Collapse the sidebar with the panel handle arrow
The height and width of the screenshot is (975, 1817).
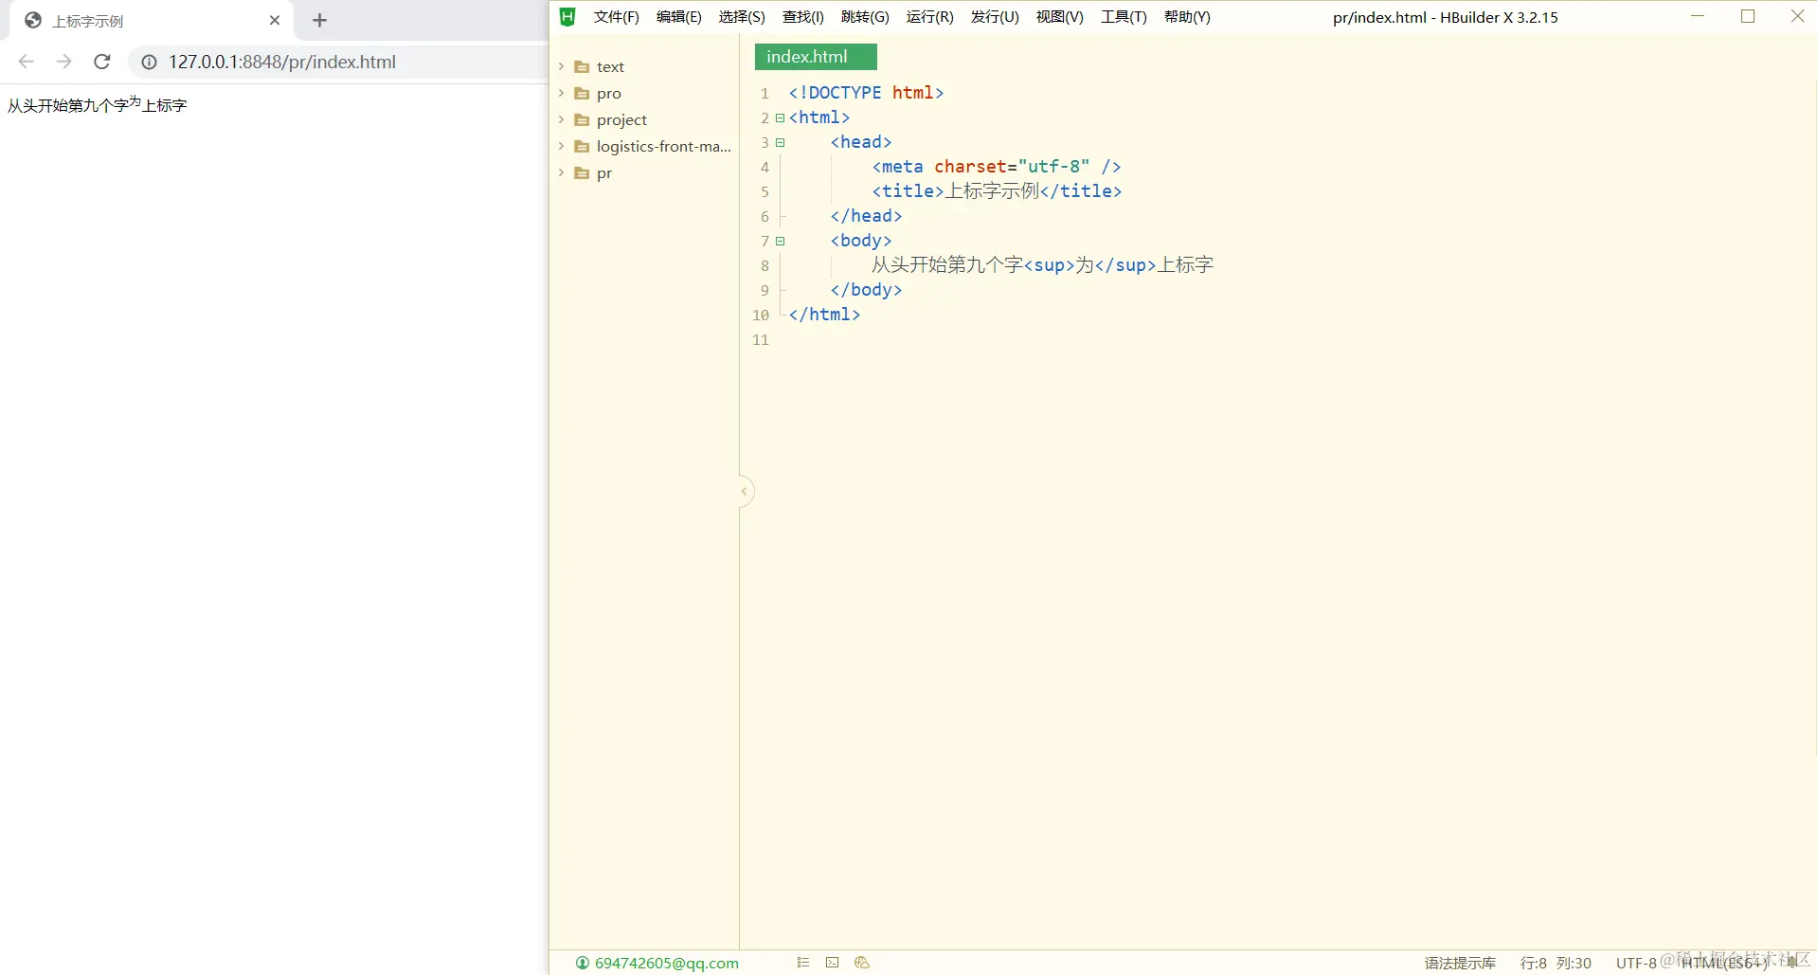click(x=745, y=491)
